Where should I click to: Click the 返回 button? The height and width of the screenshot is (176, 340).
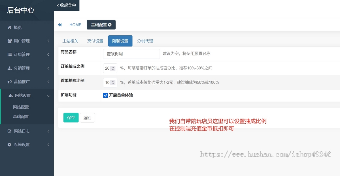(x=87, y=118)
